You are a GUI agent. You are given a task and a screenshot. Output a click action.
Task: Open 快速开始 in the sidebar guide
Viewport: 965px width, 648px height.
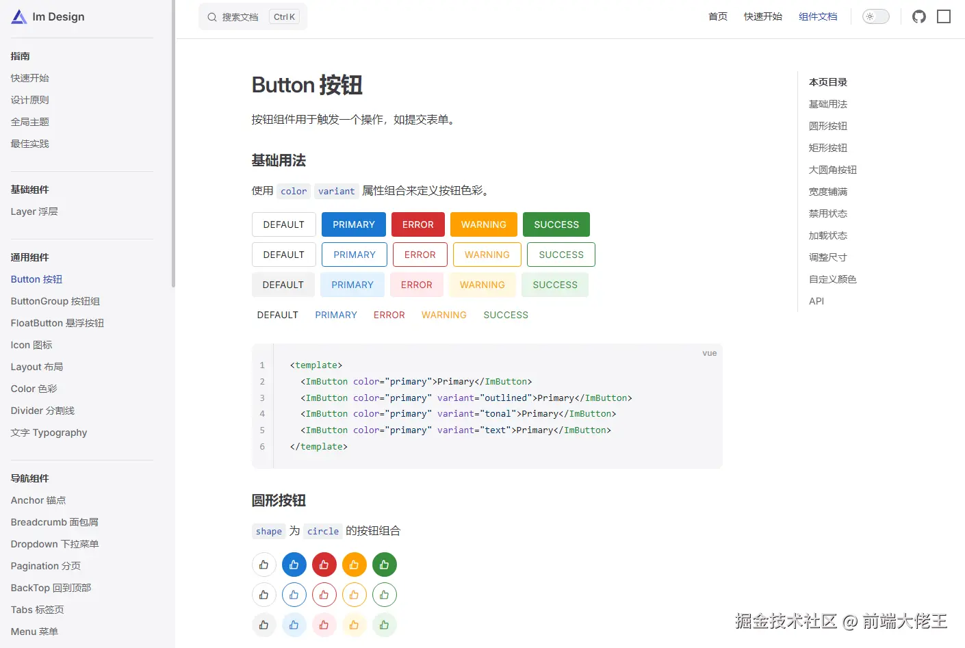click(30, 78)
